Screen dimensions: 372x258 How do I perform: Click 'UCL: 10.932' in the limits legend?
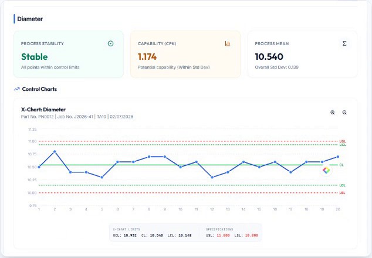pyautogui.click(x=125, y=236)
